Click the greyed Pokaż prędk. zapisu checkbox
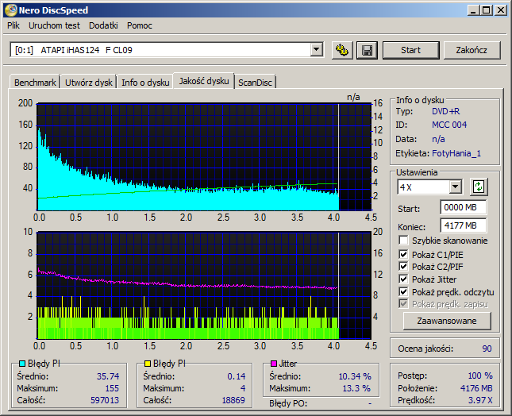 click(x=403, y=304)
